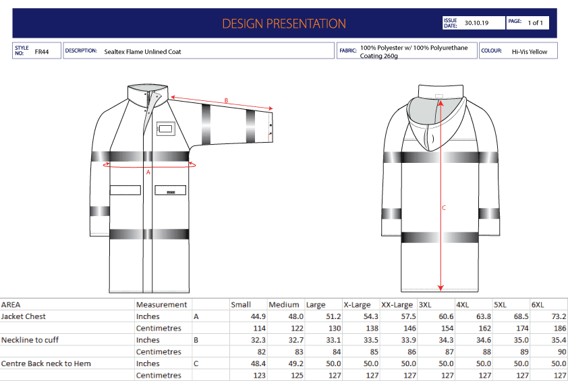568x381 pixels.
Task: Click the 'Large' size column header
Action: pyautogui.click(x=316, y=305)
